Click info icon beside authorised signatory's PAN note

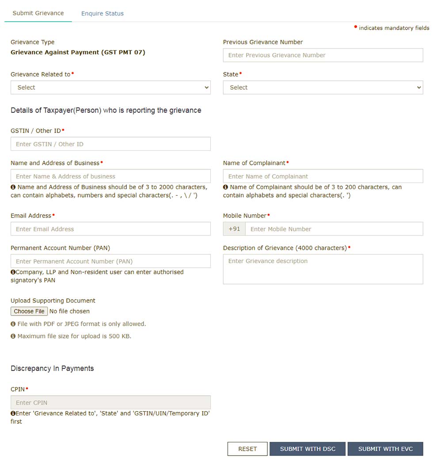[13, 272]
